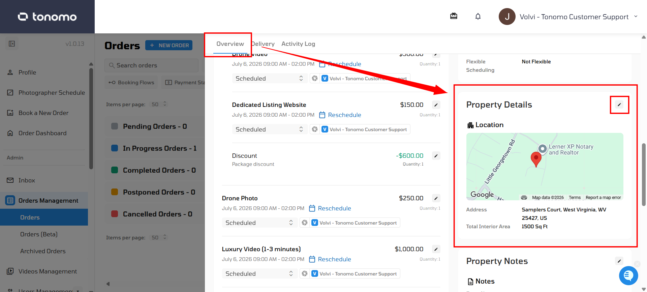
Task: Open map keyboard shortcuts icon
Action: click(524, 198)
